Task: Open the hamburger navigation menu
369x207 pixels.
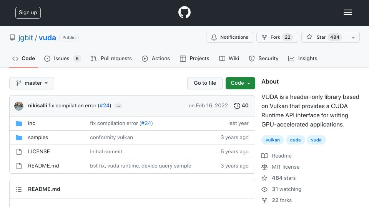Action: tap(347, 12)
